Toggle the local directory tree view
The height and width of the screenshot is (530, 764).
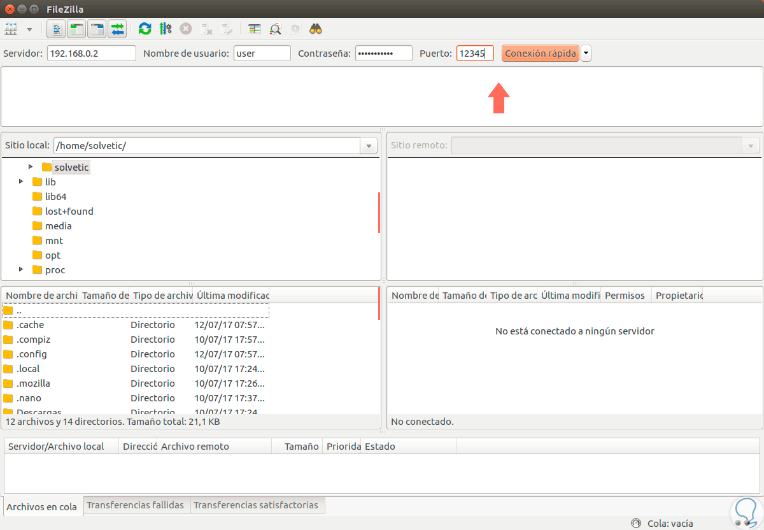click(x=77, y=29)
